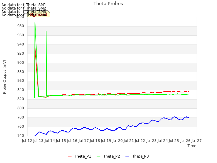Viewport: 217px width, 163px height.
Task: Click the Theta_P1 legend entry
Action: pyautogui.click(x=79, y=156)
